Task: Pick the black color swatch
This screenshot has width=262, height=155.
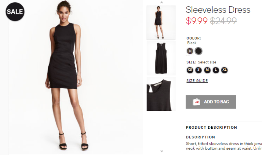Action: pyautogui.click(x=198, y=51)
